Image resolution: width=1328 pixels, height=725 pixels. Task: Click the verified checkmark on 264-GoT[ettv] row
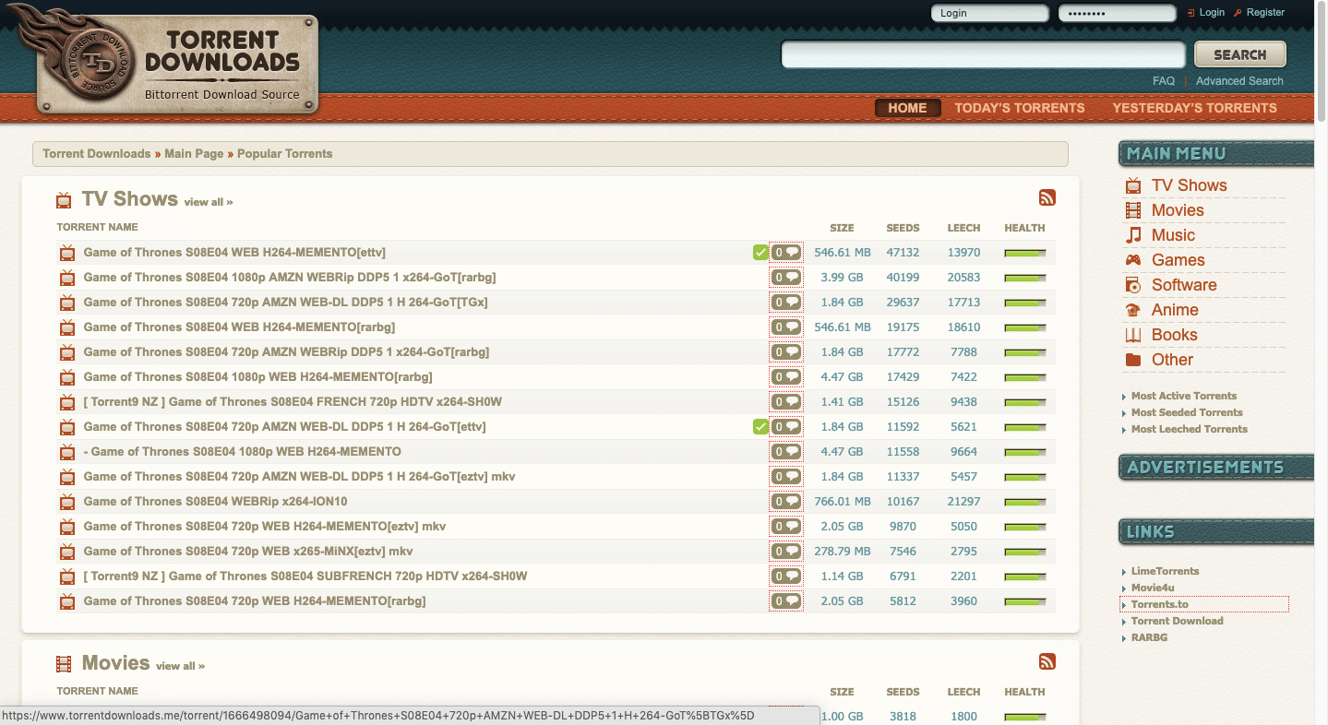tap(760, 426)
